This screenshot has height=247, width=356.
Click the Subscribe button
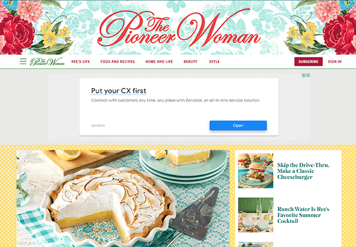point(308,62)
